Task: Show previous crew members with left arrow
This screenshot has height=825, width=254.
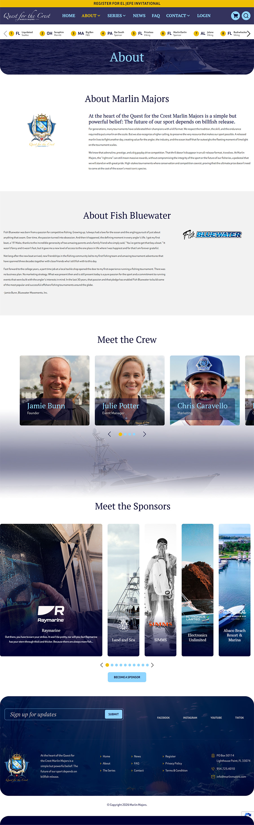Action: (x=110, y=434)
